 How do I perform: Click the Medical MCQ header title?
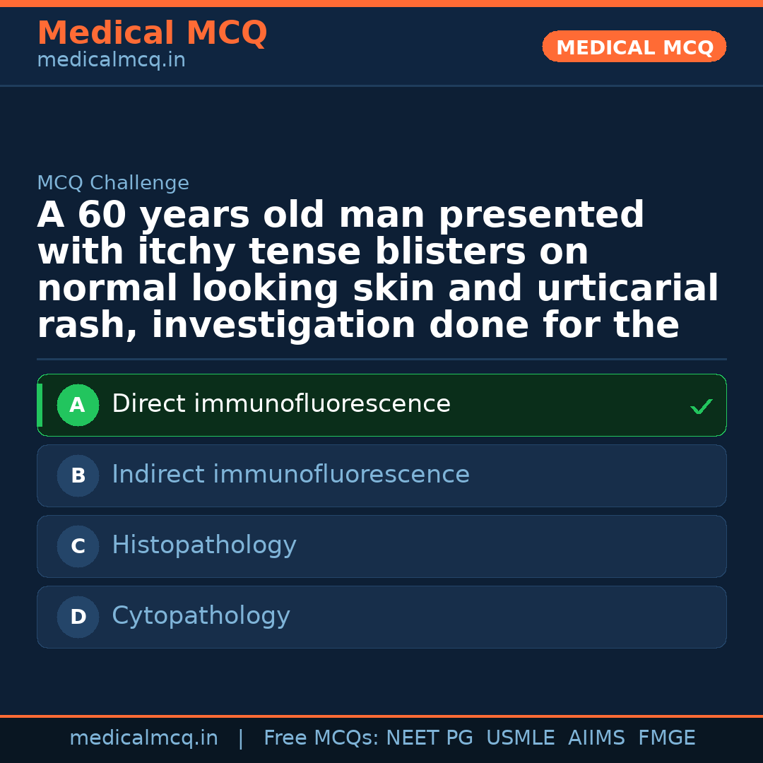[x=152, y=33]
